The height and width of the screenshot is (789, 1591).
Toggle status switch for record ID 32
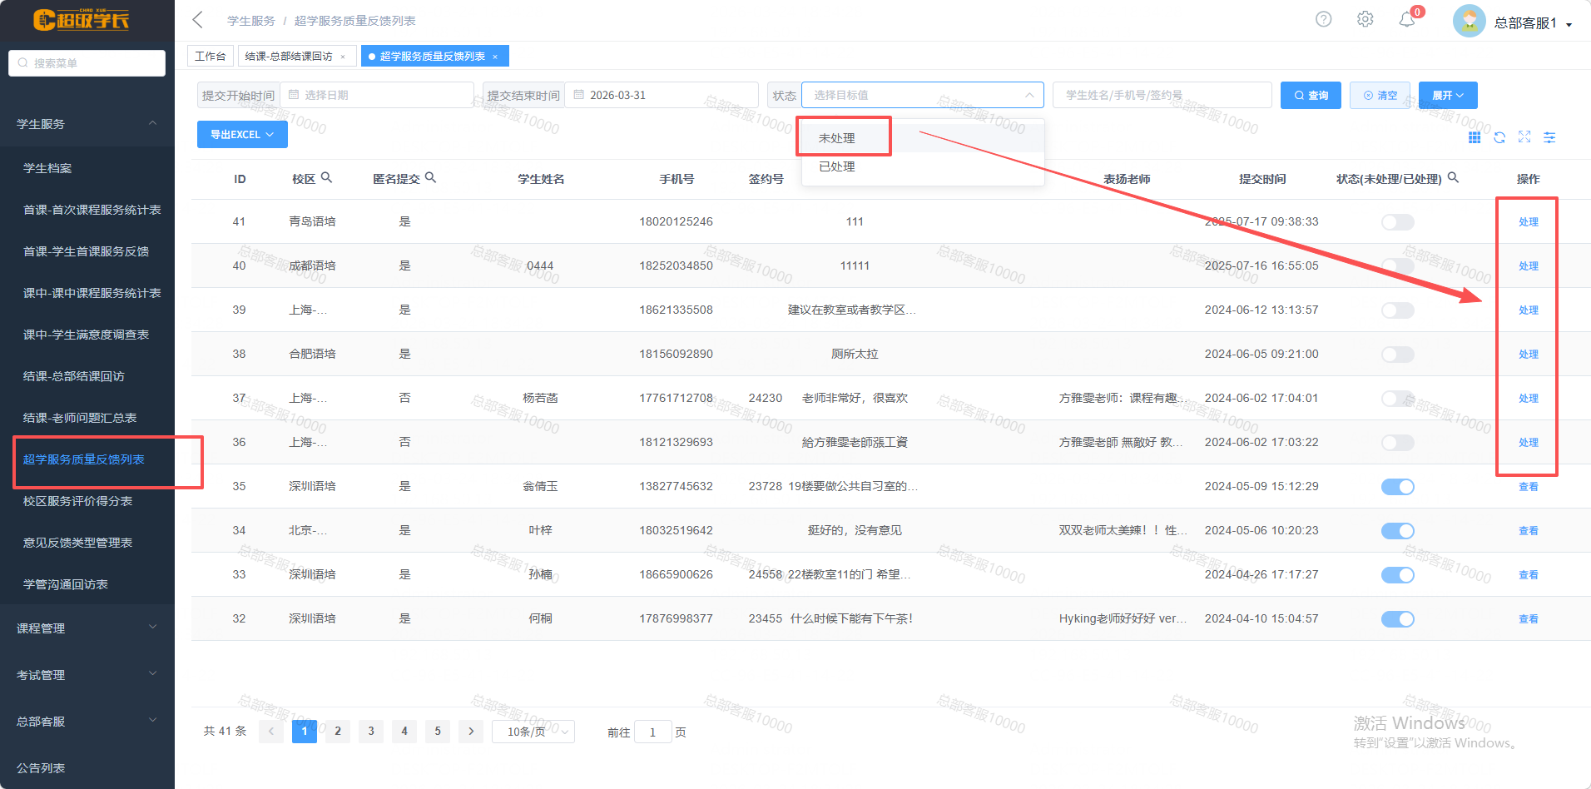tap(1397, 619)
